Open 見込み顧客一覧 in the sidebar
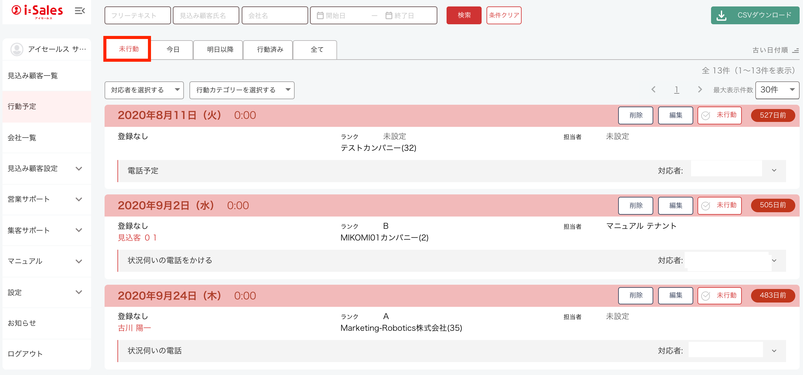This screenshot has height=375, width=803. click(46, 76)
